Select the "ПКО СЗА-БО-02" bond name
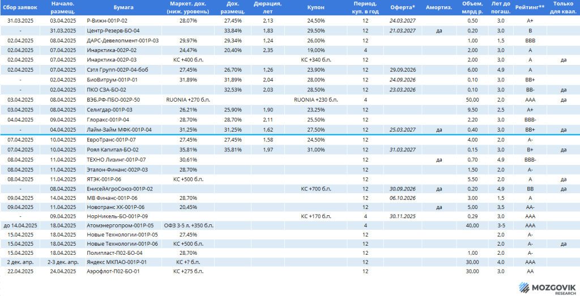 pos(106,90)
